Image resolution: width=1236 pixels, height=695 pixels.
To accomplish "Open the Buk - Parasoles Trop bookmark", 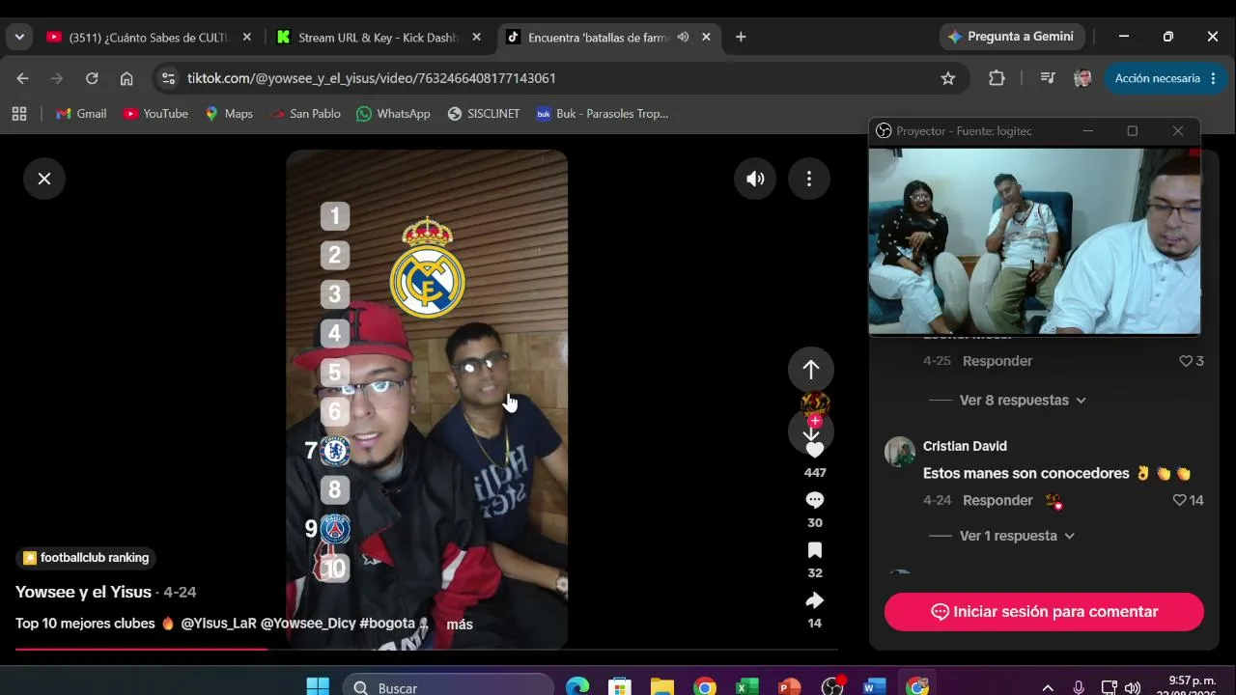I will [x=603, y=114].
